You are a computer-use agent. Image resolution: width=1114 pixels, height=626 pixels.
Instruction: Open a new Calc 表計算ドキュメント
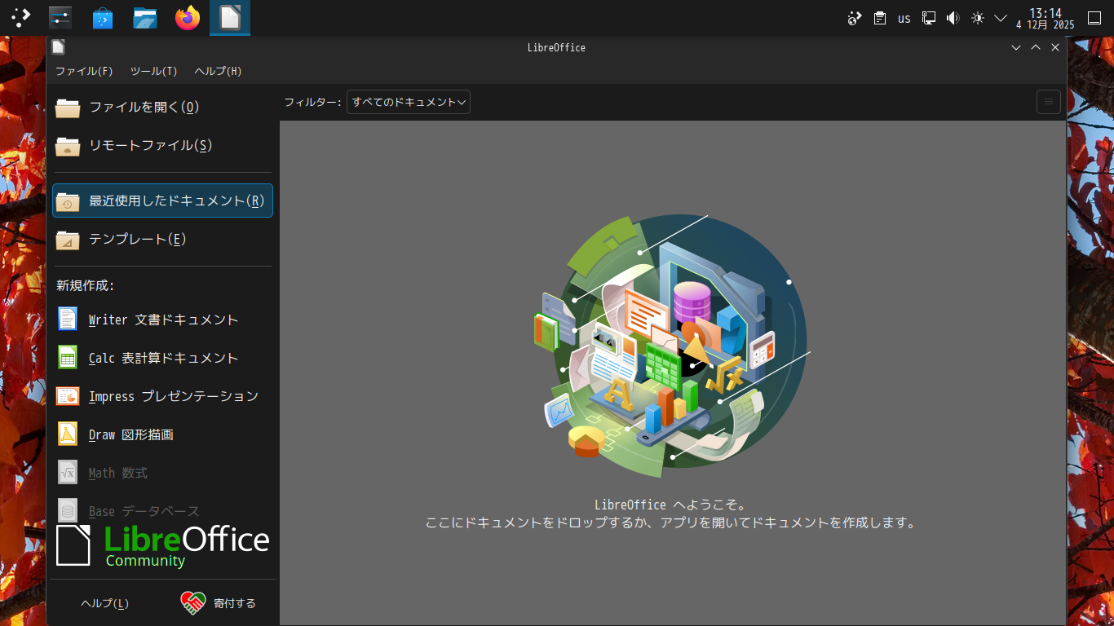161,357
